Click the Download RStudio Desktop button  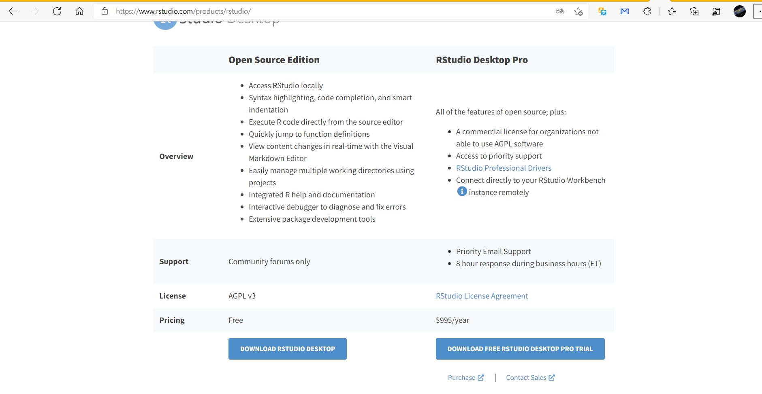[287, 349]
